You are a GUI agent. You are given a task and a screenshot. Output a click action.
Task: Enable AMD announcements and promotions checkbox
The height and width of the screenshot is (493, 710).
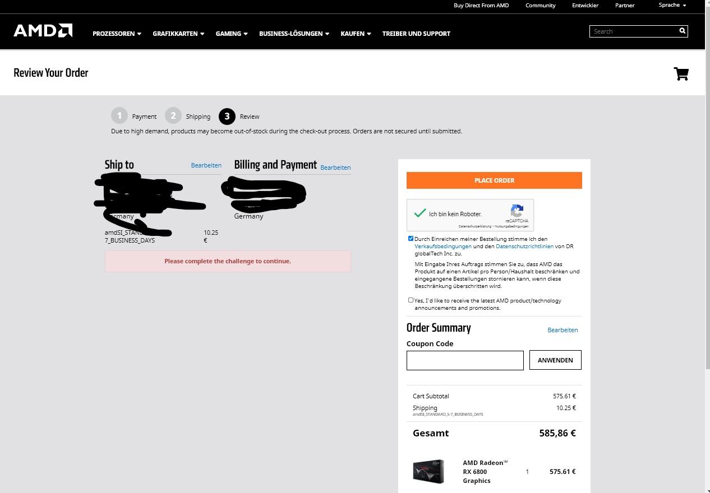[411, 300]
